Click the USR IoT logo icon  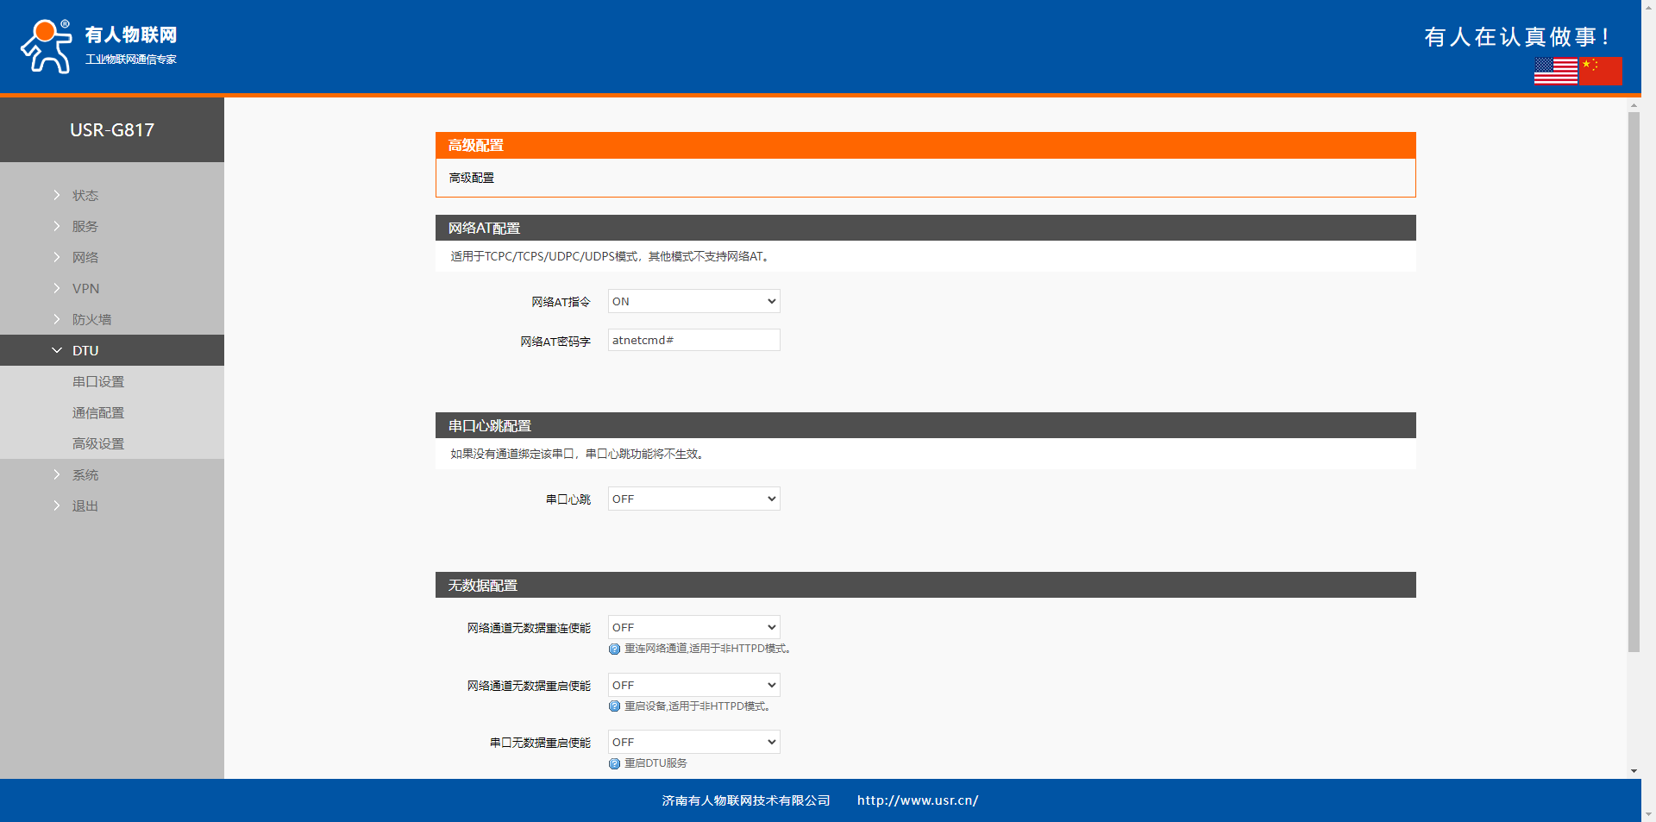[x=47, y=47]
